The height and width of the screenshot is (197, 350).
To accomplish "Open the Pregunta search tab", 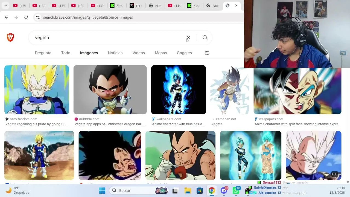I will [43, 53].
